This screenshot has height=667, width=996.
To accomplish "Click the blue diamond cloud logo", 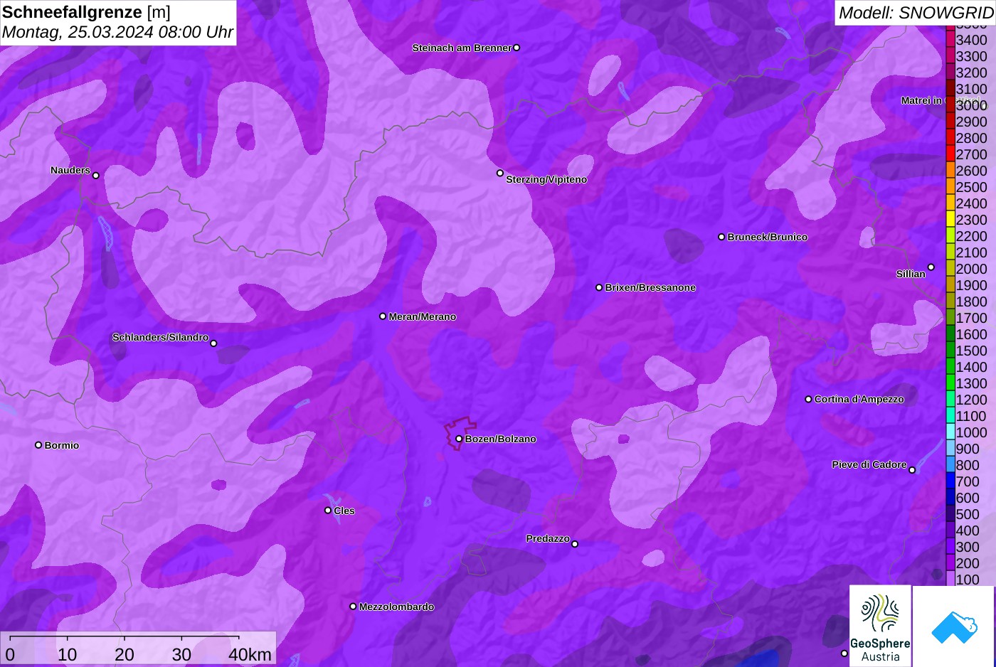I will click(x=954, y=626).
